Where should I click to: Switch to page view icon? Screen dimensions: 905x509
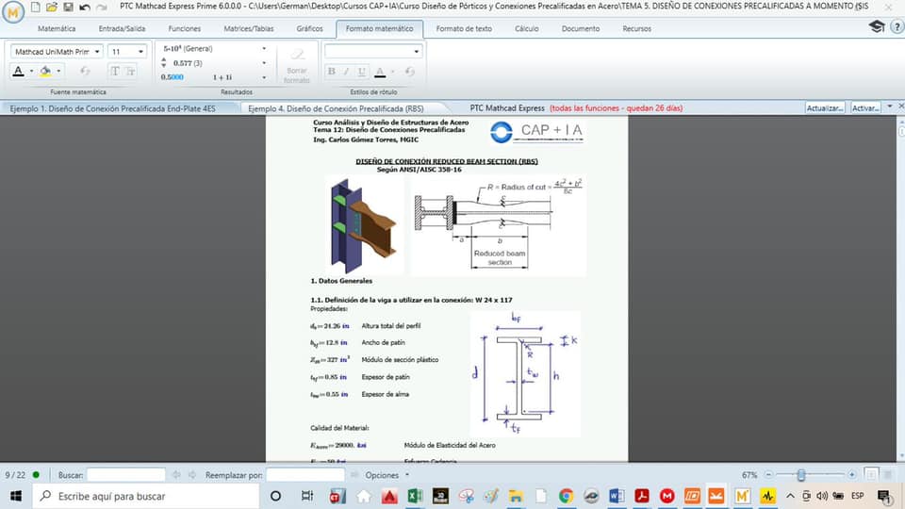871,474
